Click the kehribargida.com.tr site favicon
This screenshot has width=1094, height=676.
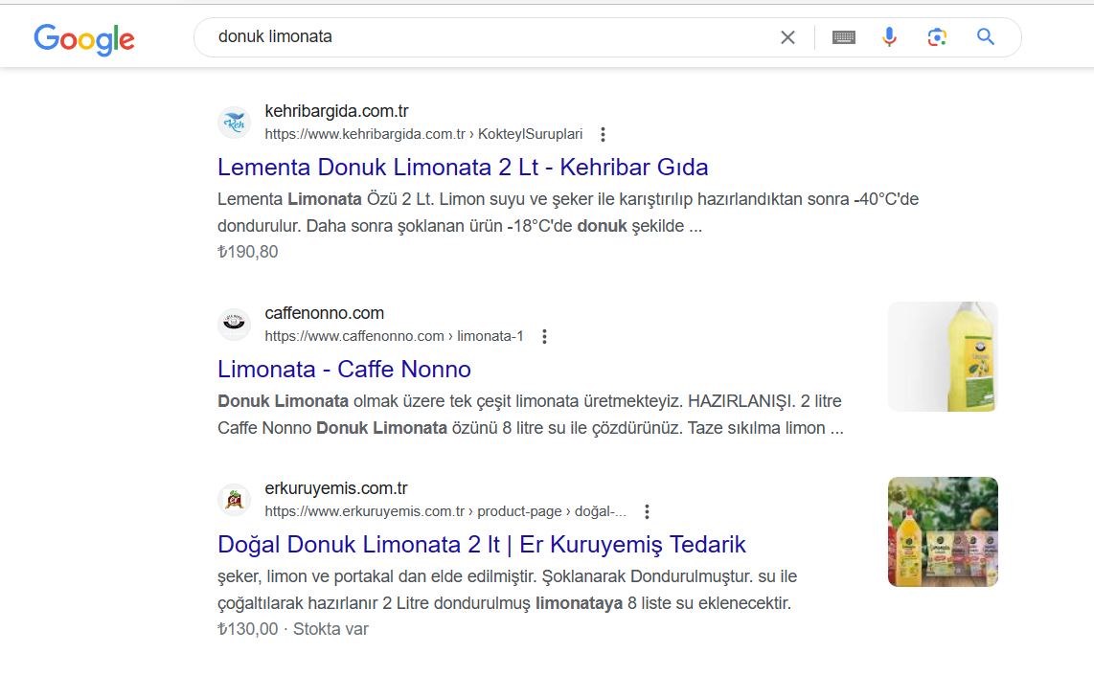point(235,123)
